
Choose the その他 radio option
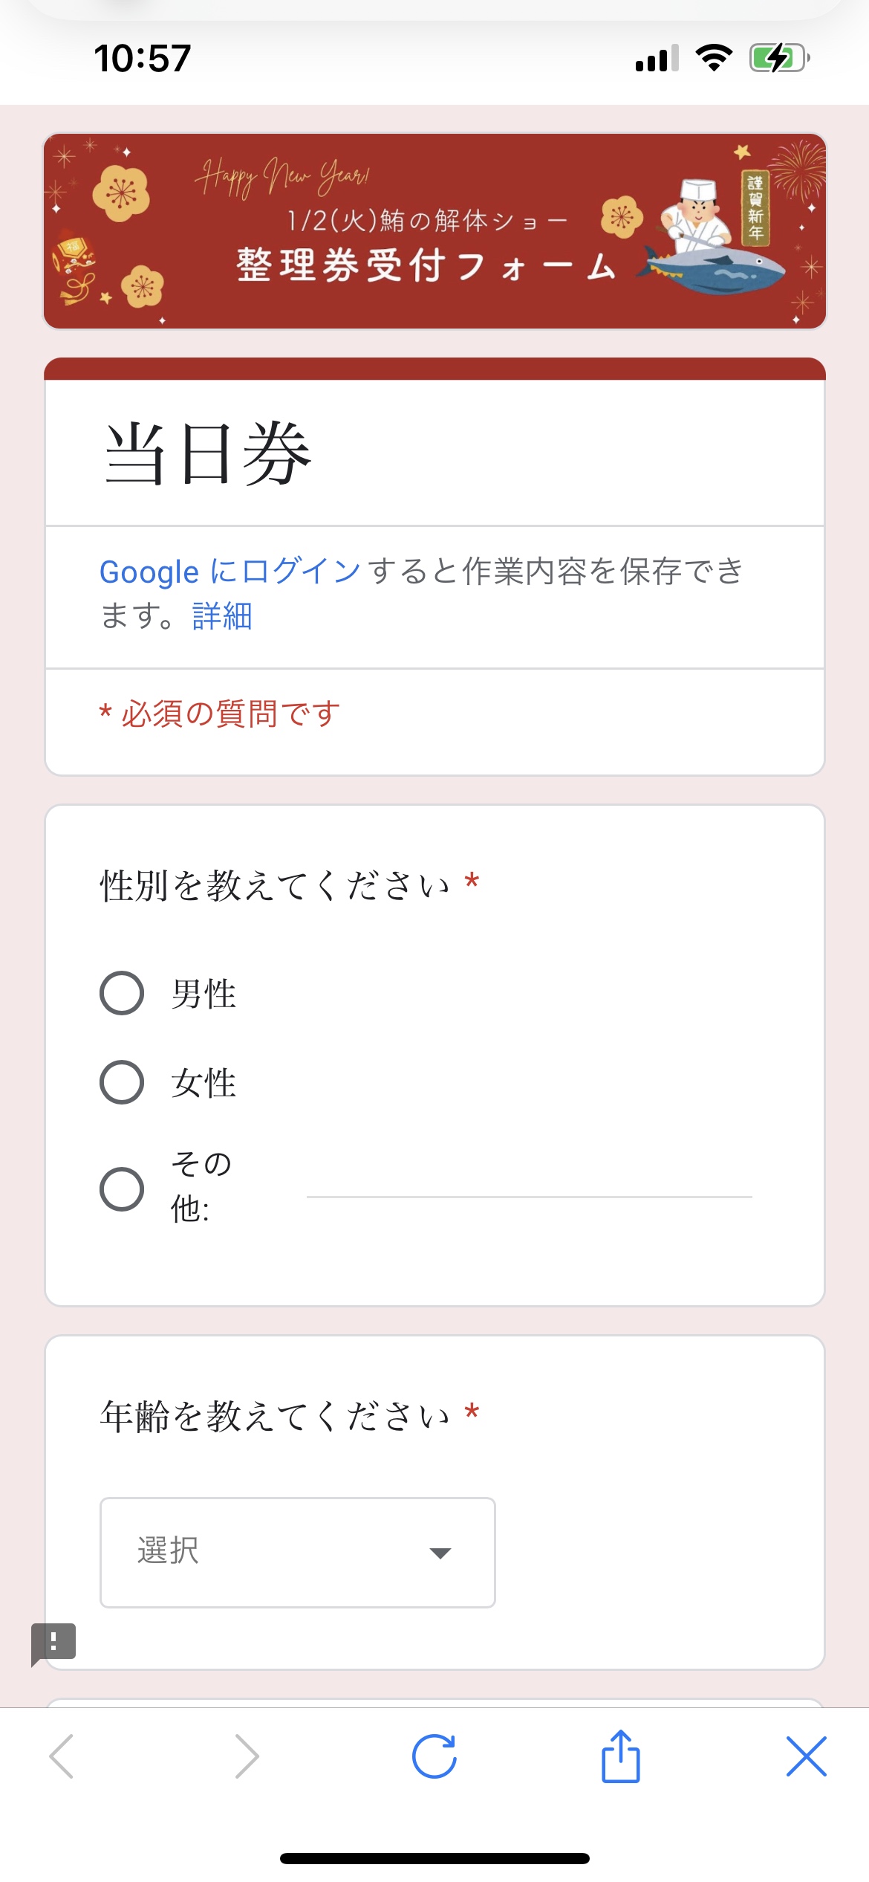[122, 1189]
